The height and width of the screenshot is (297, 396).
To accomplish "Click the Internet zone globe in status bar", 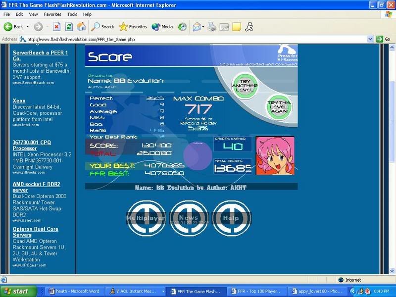I will (x=341, y=280).
